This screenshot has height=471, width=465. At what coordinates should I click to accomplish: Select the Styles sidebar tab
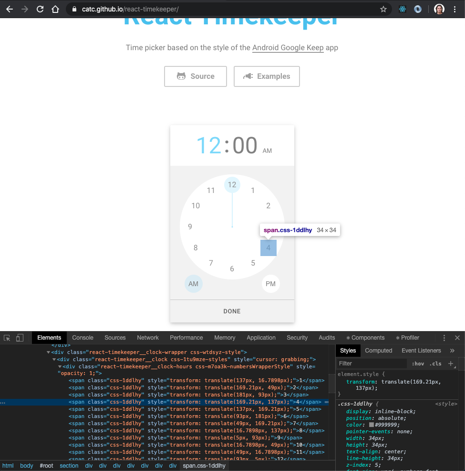coord(348,351)
